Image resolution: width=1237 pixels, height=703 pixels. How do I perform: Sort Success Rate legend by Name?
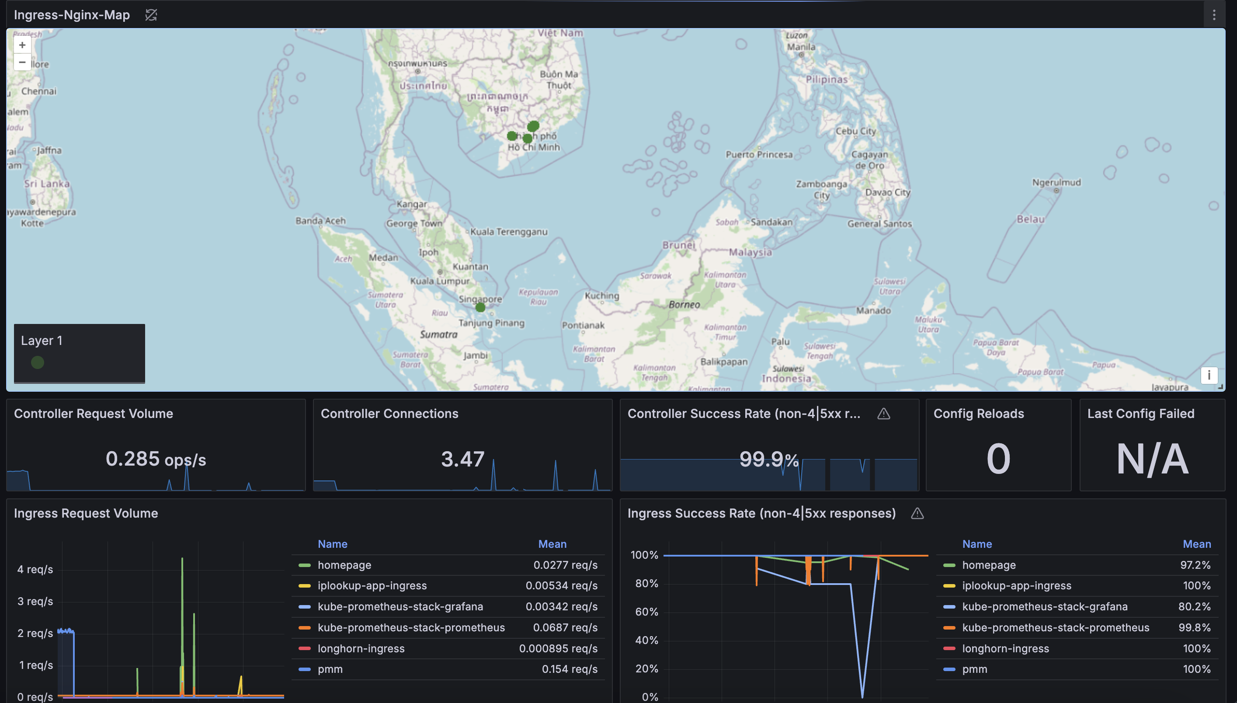(x=977, y=544)
